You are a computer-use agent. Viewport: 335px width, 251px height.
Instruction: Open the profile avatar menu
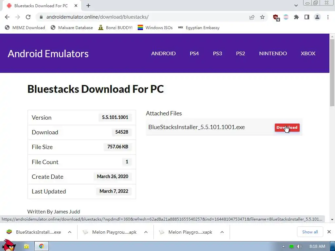317,17
